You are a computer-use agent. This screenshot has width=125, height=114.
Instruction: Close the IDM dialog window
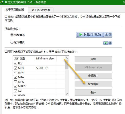124,2
